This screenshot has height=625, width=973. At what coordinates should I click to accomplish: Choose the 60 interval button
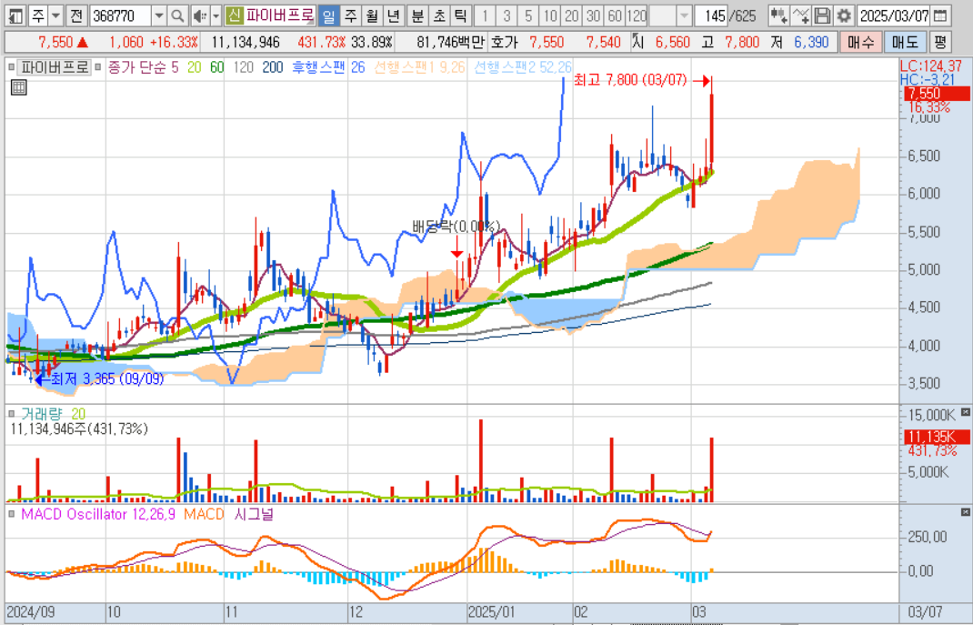615,15
